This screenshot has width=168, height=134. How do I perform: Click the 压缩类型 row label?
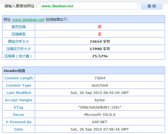18,34
